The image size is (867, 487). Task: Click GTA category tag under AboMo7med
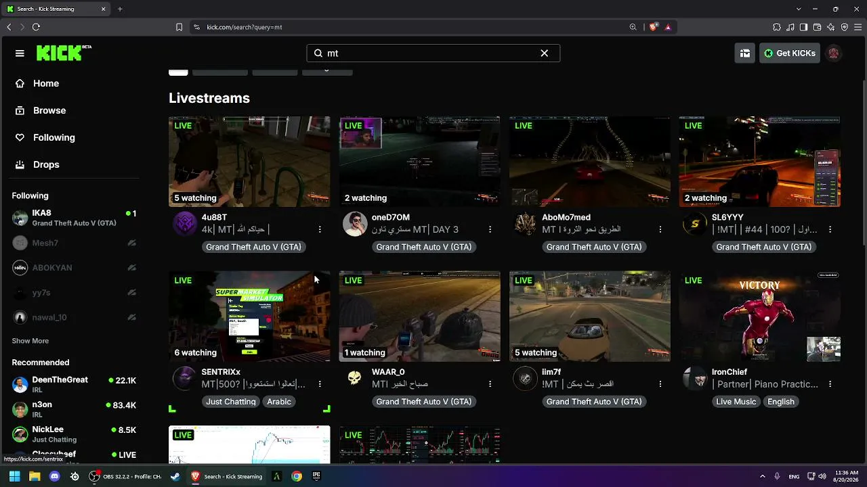pos(594,247)
